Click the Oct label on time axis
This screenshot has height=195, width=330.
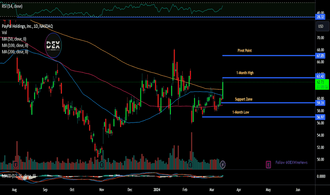click(x=72, y=190)
